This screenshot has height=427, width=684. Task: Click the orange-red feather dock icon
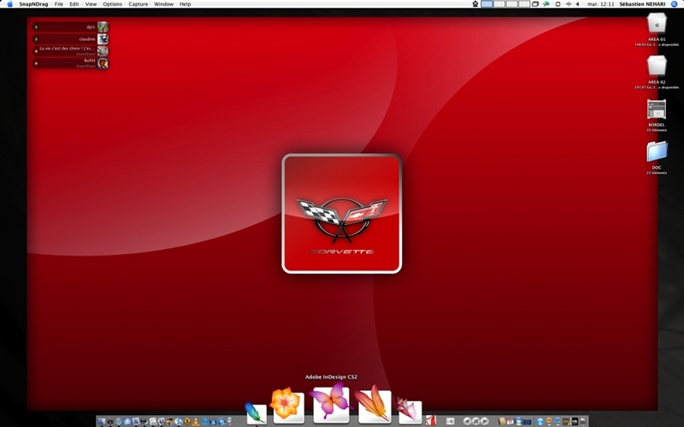tap(374, 405)
